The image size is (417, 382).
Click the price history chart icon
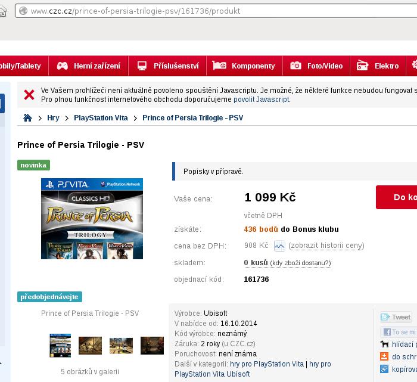[x=279, y=246]
